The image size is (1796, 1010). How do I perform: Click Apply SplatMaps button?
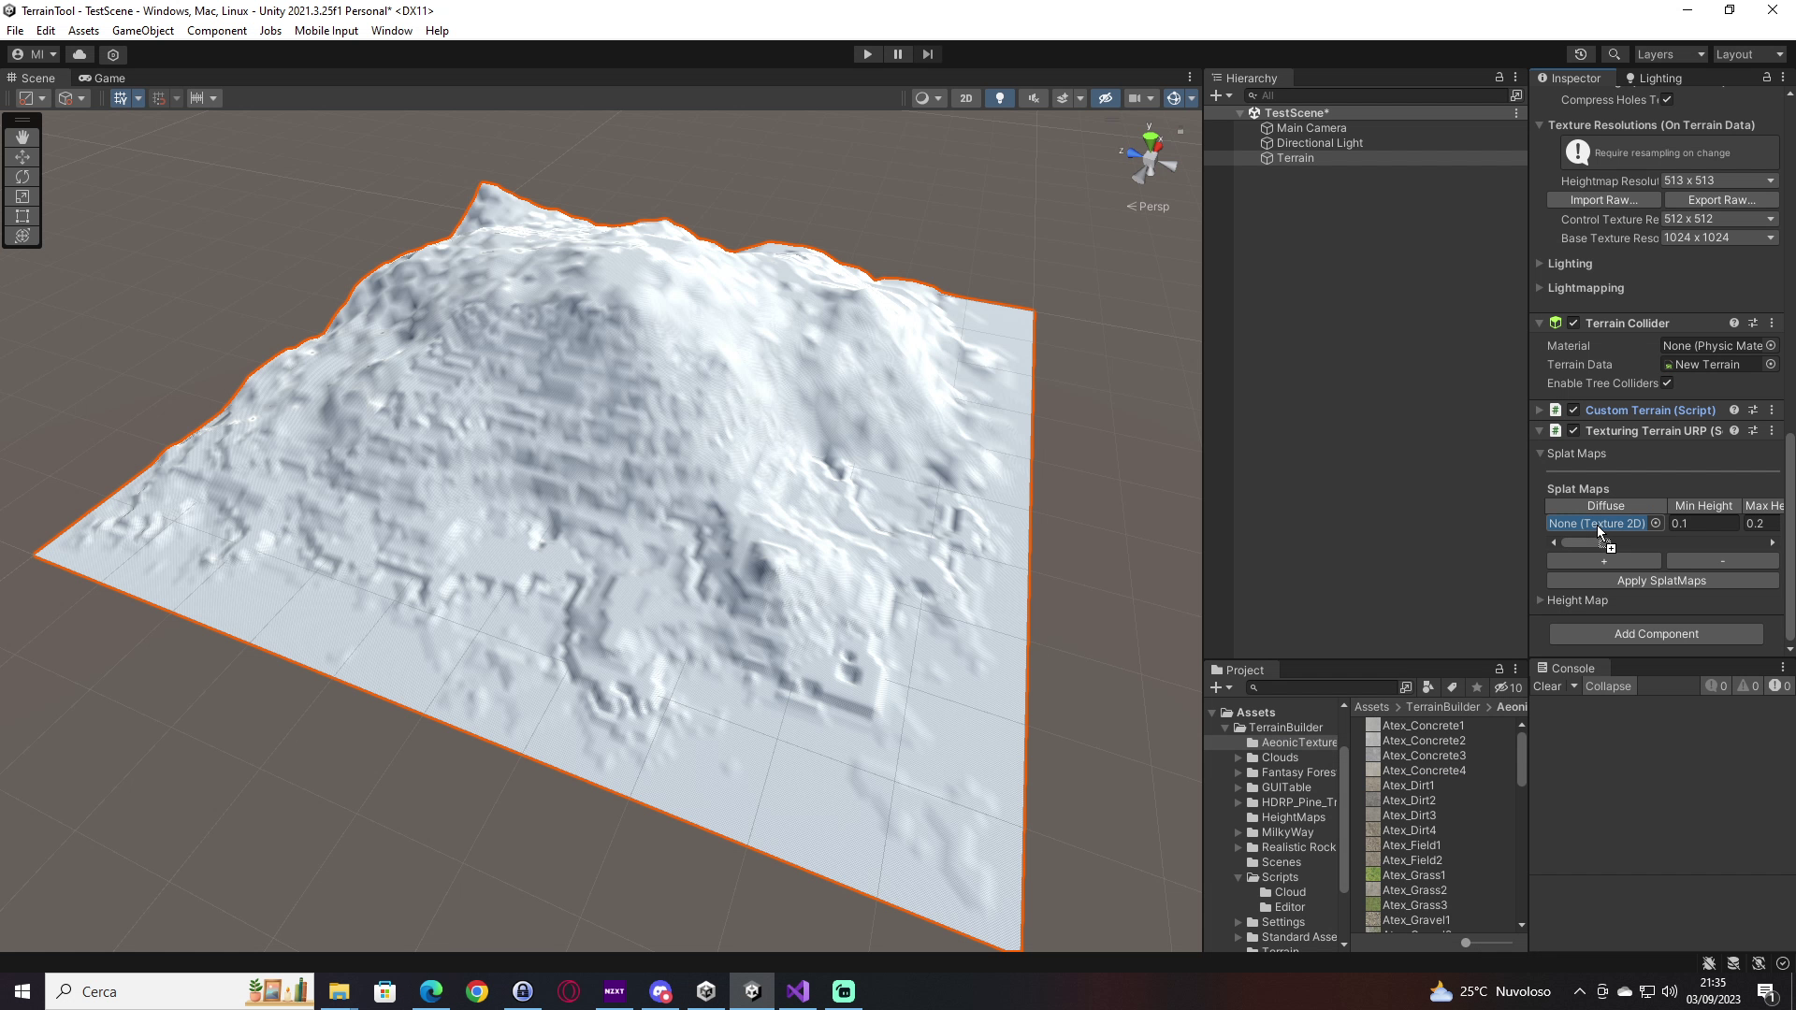click(1661, 581)
